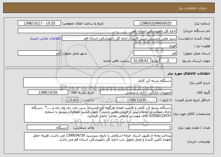Click the اولویت نیاز label

pyautogui.click(x=202, y=46)
